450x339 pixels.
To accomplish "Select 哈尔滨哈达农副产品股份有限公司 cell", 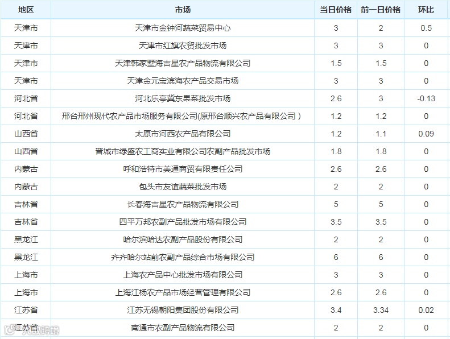I will point(183,239).
